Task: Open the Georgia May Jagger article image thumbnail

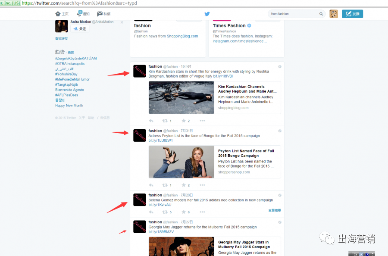Action: click(181, 247)
